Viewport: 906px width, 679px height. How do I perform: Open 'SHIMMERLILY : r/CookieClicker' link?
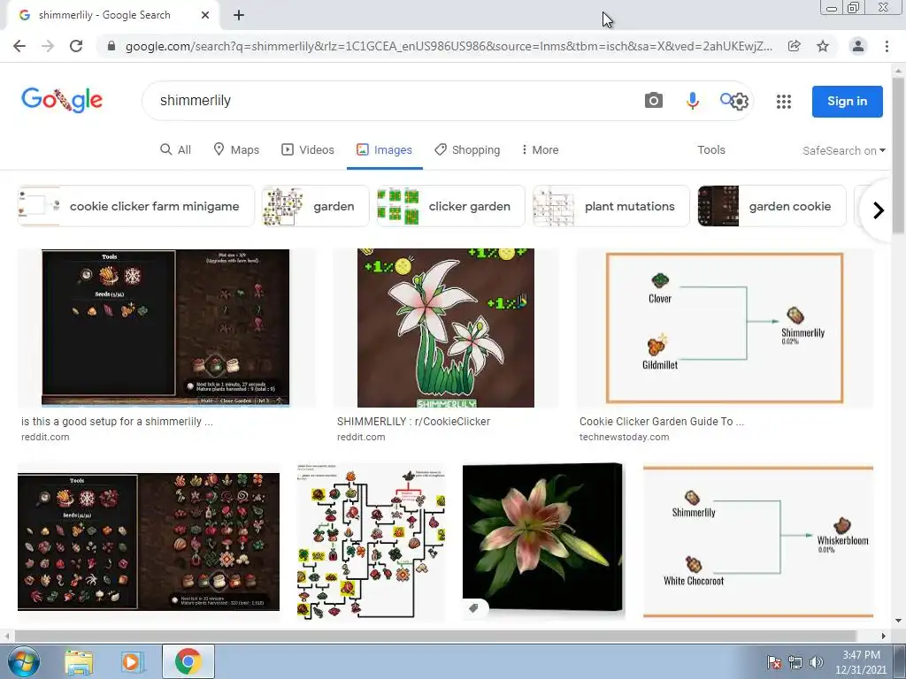(413, 422)
